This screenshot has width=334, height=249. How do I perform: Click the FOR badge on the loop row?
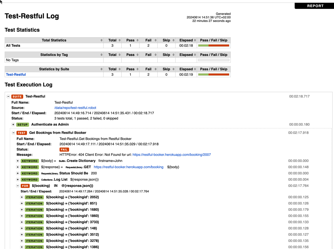pos(25,186)
